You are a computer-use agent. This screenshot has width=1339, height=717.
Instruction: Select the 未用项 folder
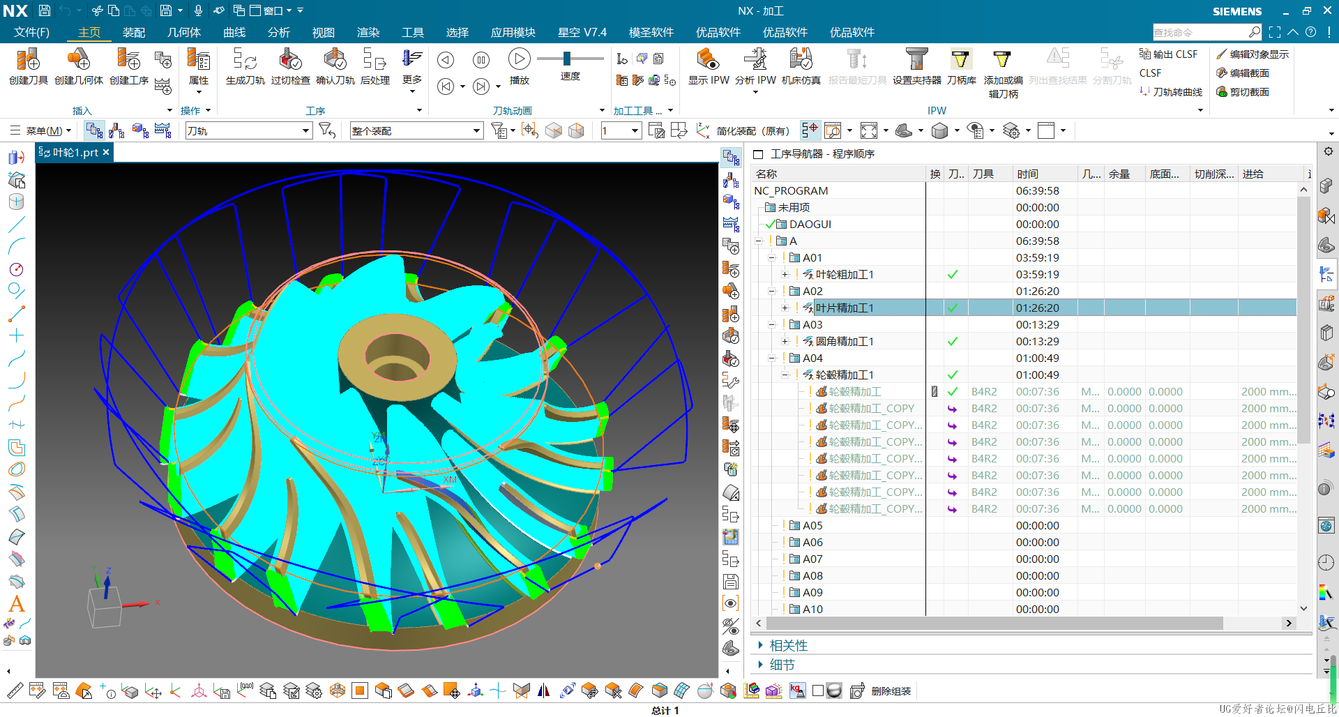tap(1024, 207)
